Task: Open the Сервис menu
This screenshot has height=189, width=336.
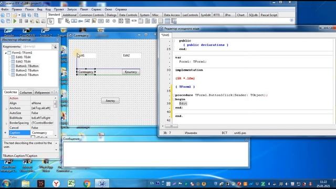Action: (x=97, y=9)
